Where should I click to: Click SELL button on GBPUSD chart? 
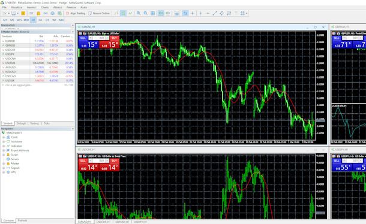coord(337,38)
